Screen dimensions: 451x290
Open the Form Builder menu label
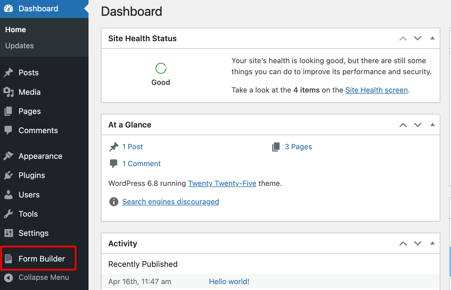pos(42,259)
